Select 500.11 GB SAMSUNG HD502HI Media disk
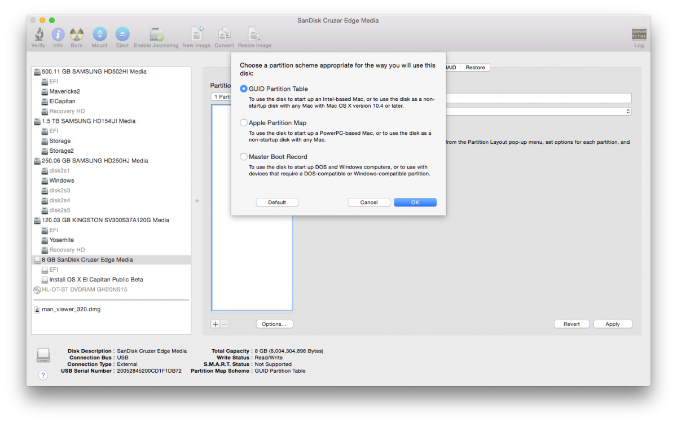This screenshot has width=677, height=424. (x=112, y=72)
